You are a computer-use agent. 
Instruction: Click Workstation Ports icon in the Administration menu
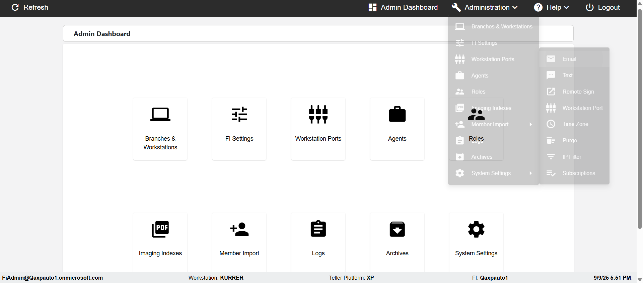click(460, 59)
